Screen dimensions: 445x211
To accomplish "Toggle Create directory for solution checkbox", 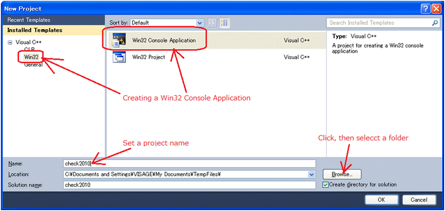I will (x=325, y=185).
